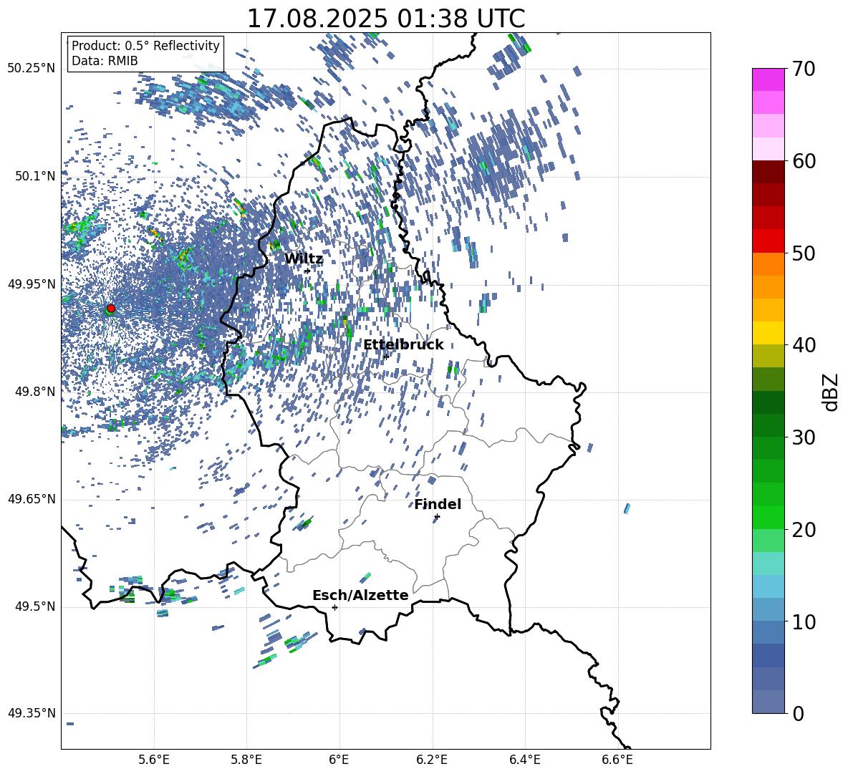Click the 6.4°E longitude label

(x=524, y=760)
